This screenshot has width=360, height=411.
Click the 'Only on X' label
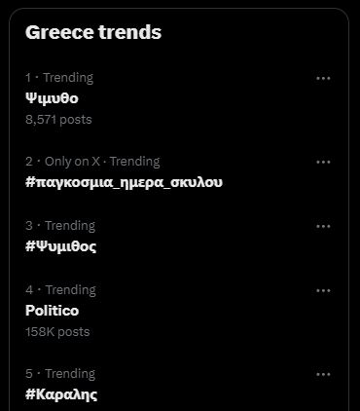72,162
